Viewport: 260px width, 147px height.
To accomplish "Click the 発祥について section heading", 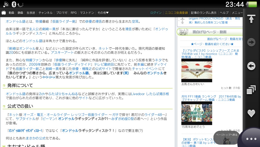I will (20, 85).
